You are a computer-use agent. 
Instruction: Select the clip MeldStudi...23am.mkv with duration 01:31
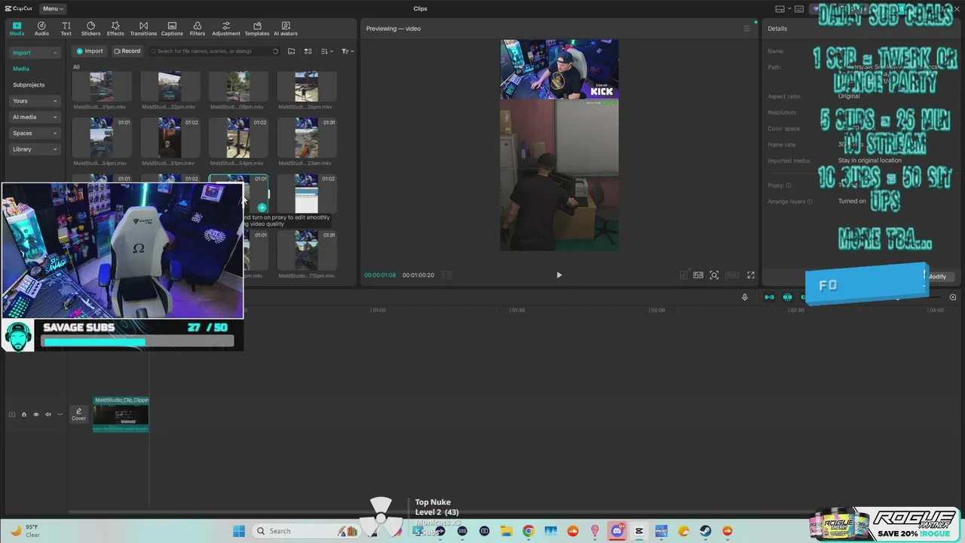pos(307,137)
